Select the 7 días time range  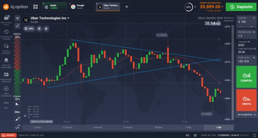pos(188,127)
